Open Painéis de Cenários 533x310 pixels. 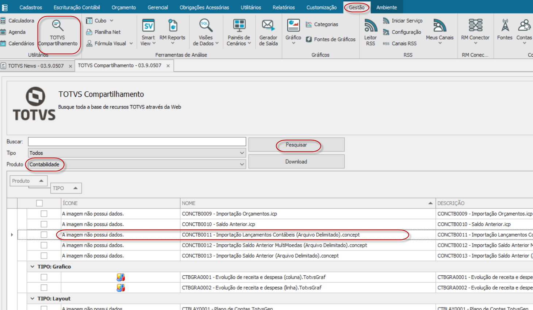239,32
